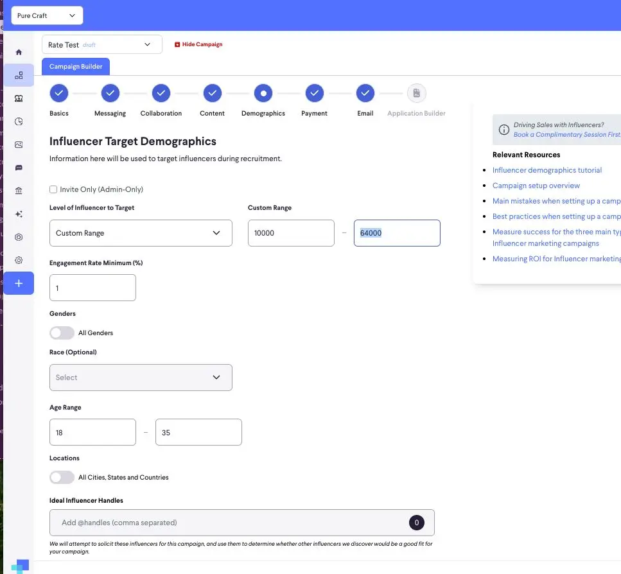Image resolution: width=621 pixels, height=574 pixels.
Task: Select the Demographics step circle
Action: coord(263,94)
